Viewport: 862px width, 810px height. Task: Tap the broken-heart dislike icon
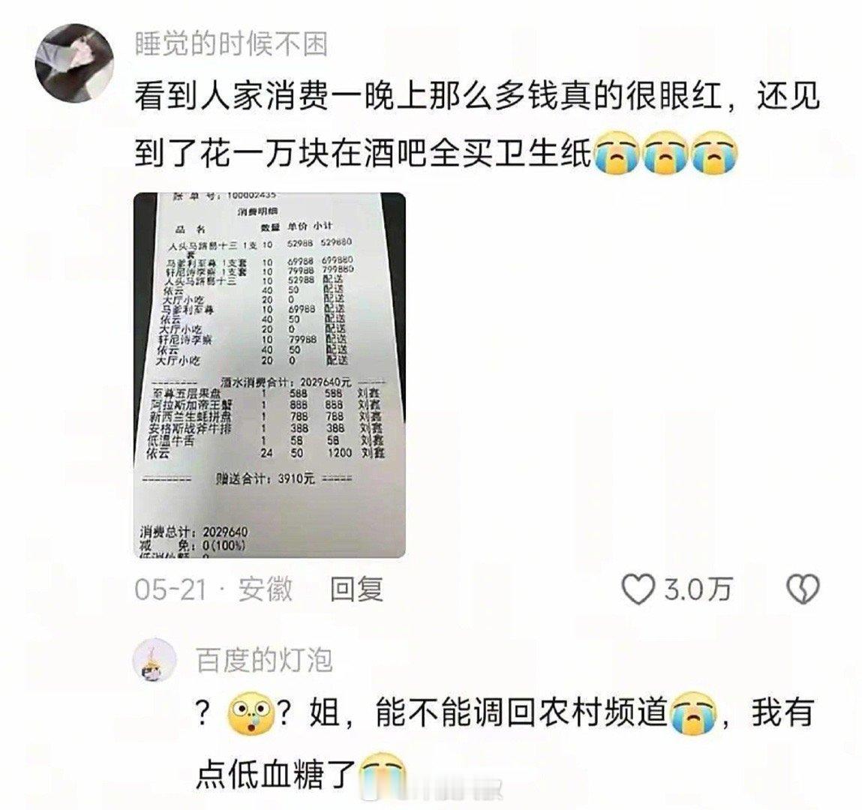pos(803,589)
